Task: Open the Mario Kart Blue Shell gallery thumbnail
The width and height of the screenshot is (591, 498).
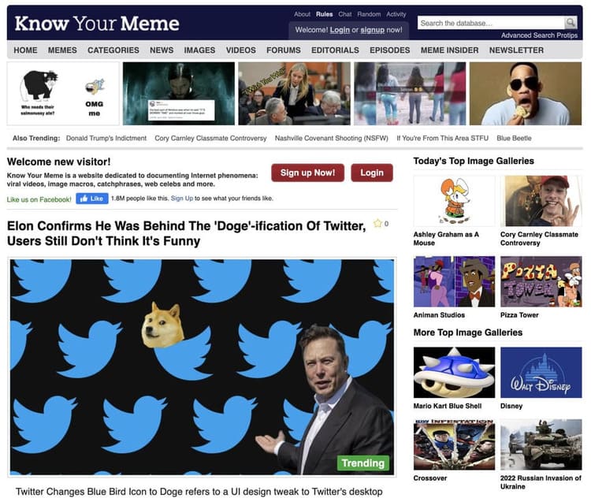Action: pos(454,372)
